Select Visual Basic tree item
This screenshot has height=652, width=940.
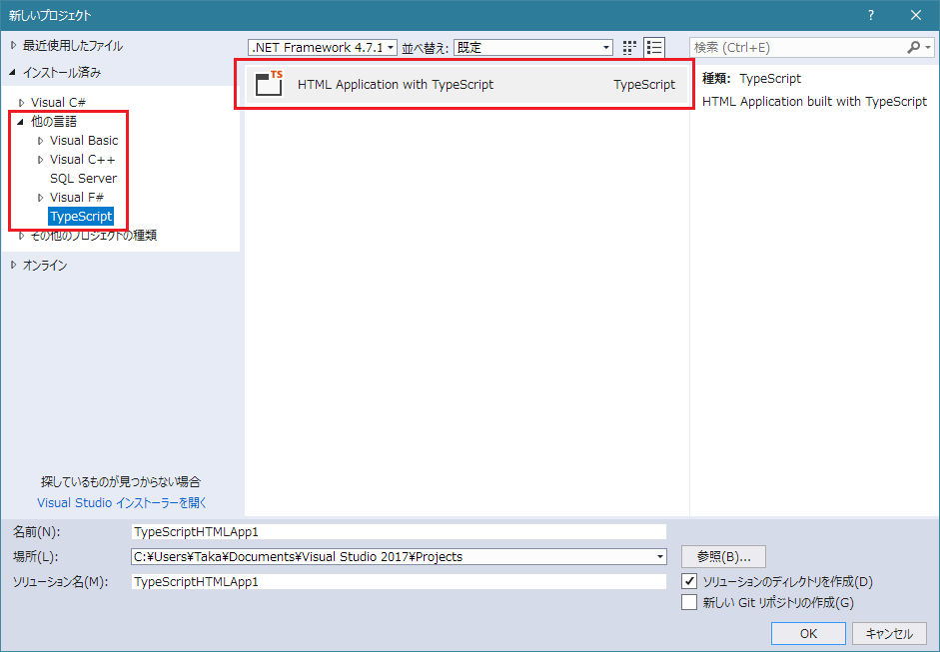point(84,140)
